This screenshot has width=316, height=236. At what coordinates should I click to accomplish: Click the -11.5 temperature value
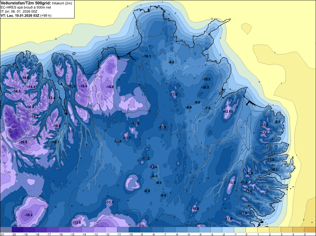pyautogui.click(x=162, y=127)
